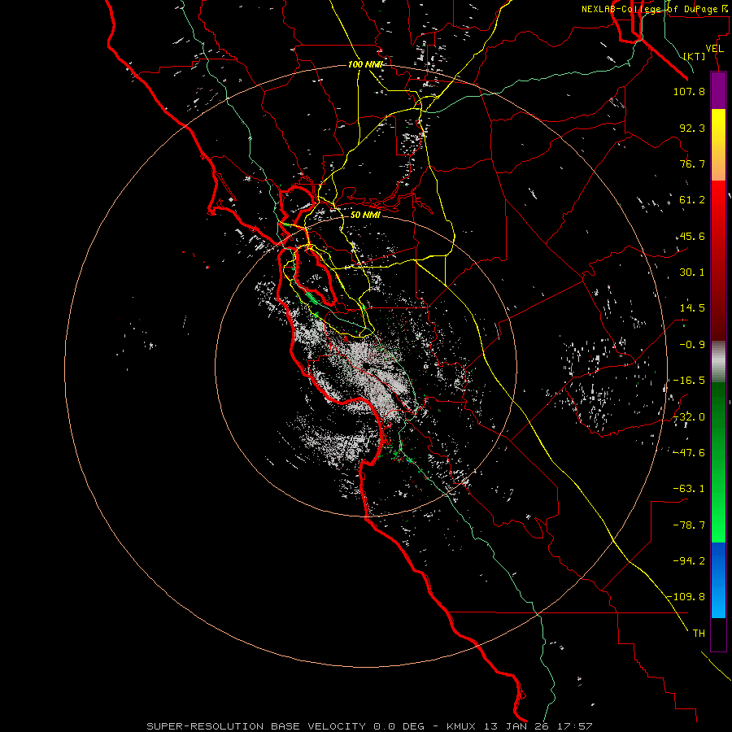Click the -94.2 velocity scale value
The width and height of the screenshot is (732, 732).
[689, 560]
